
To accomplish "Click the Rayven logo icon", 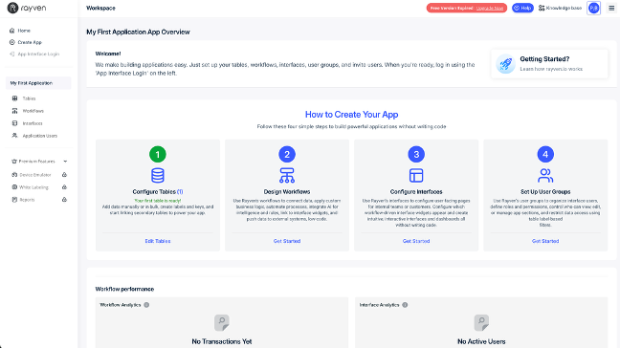I will click(x=12, y=8).
